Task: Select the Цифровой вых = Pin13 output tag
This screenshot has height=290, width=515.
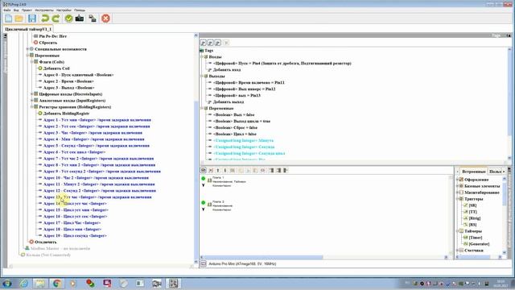Action: click(x=237, y=95)
